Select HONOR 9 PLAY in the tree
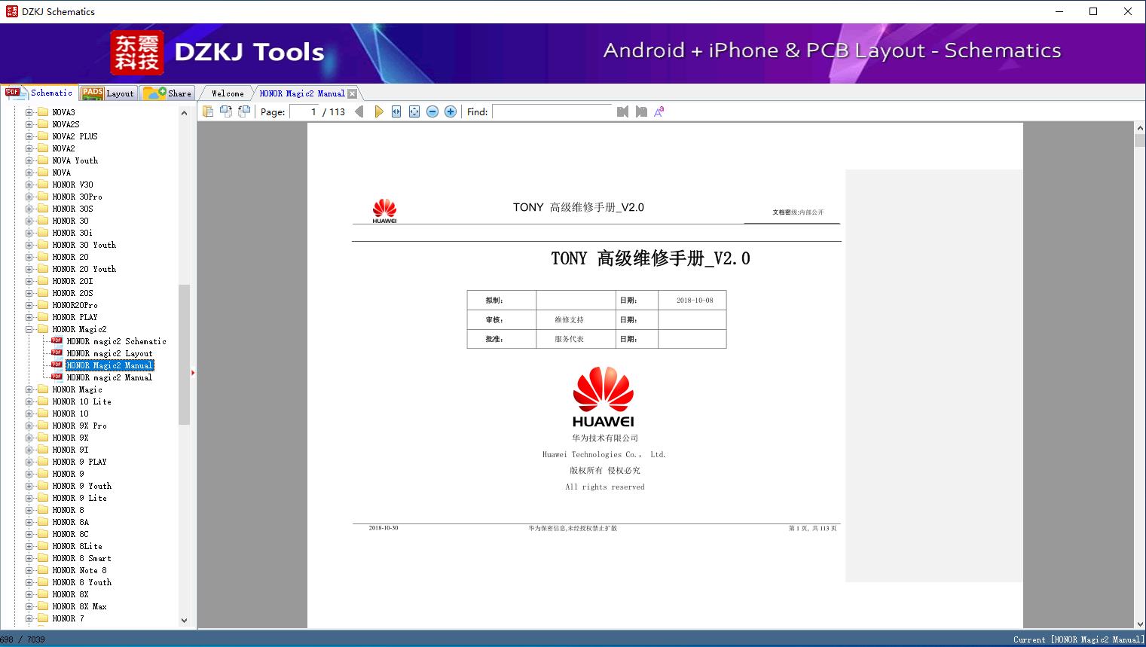Viewport: 1146px width, 647px height. click(79, 462)
